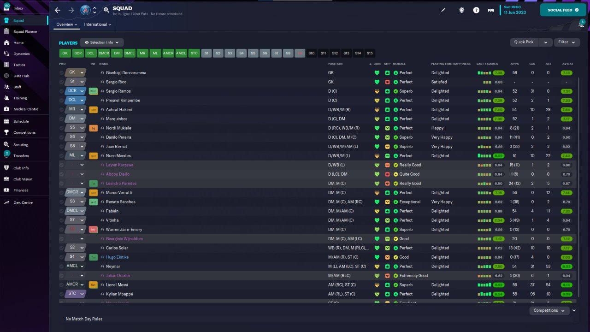Select the GK position button

pyautogui.click(x=65, y=53)
